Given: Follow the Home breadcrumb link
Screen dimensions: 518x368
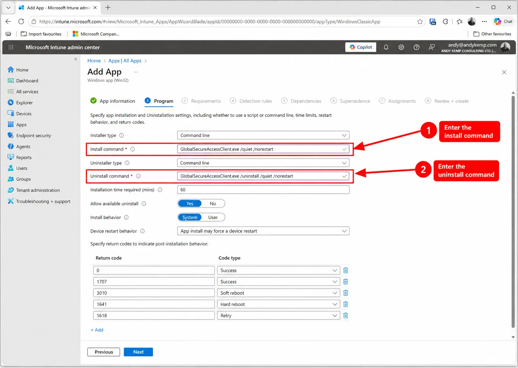Looking at the screenshot, I should pos(94,61).
